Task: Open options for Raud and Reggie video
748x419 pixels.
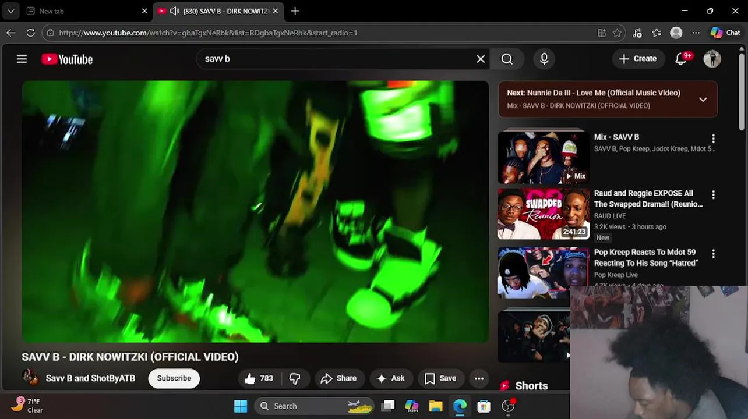Action: point(713,194)
